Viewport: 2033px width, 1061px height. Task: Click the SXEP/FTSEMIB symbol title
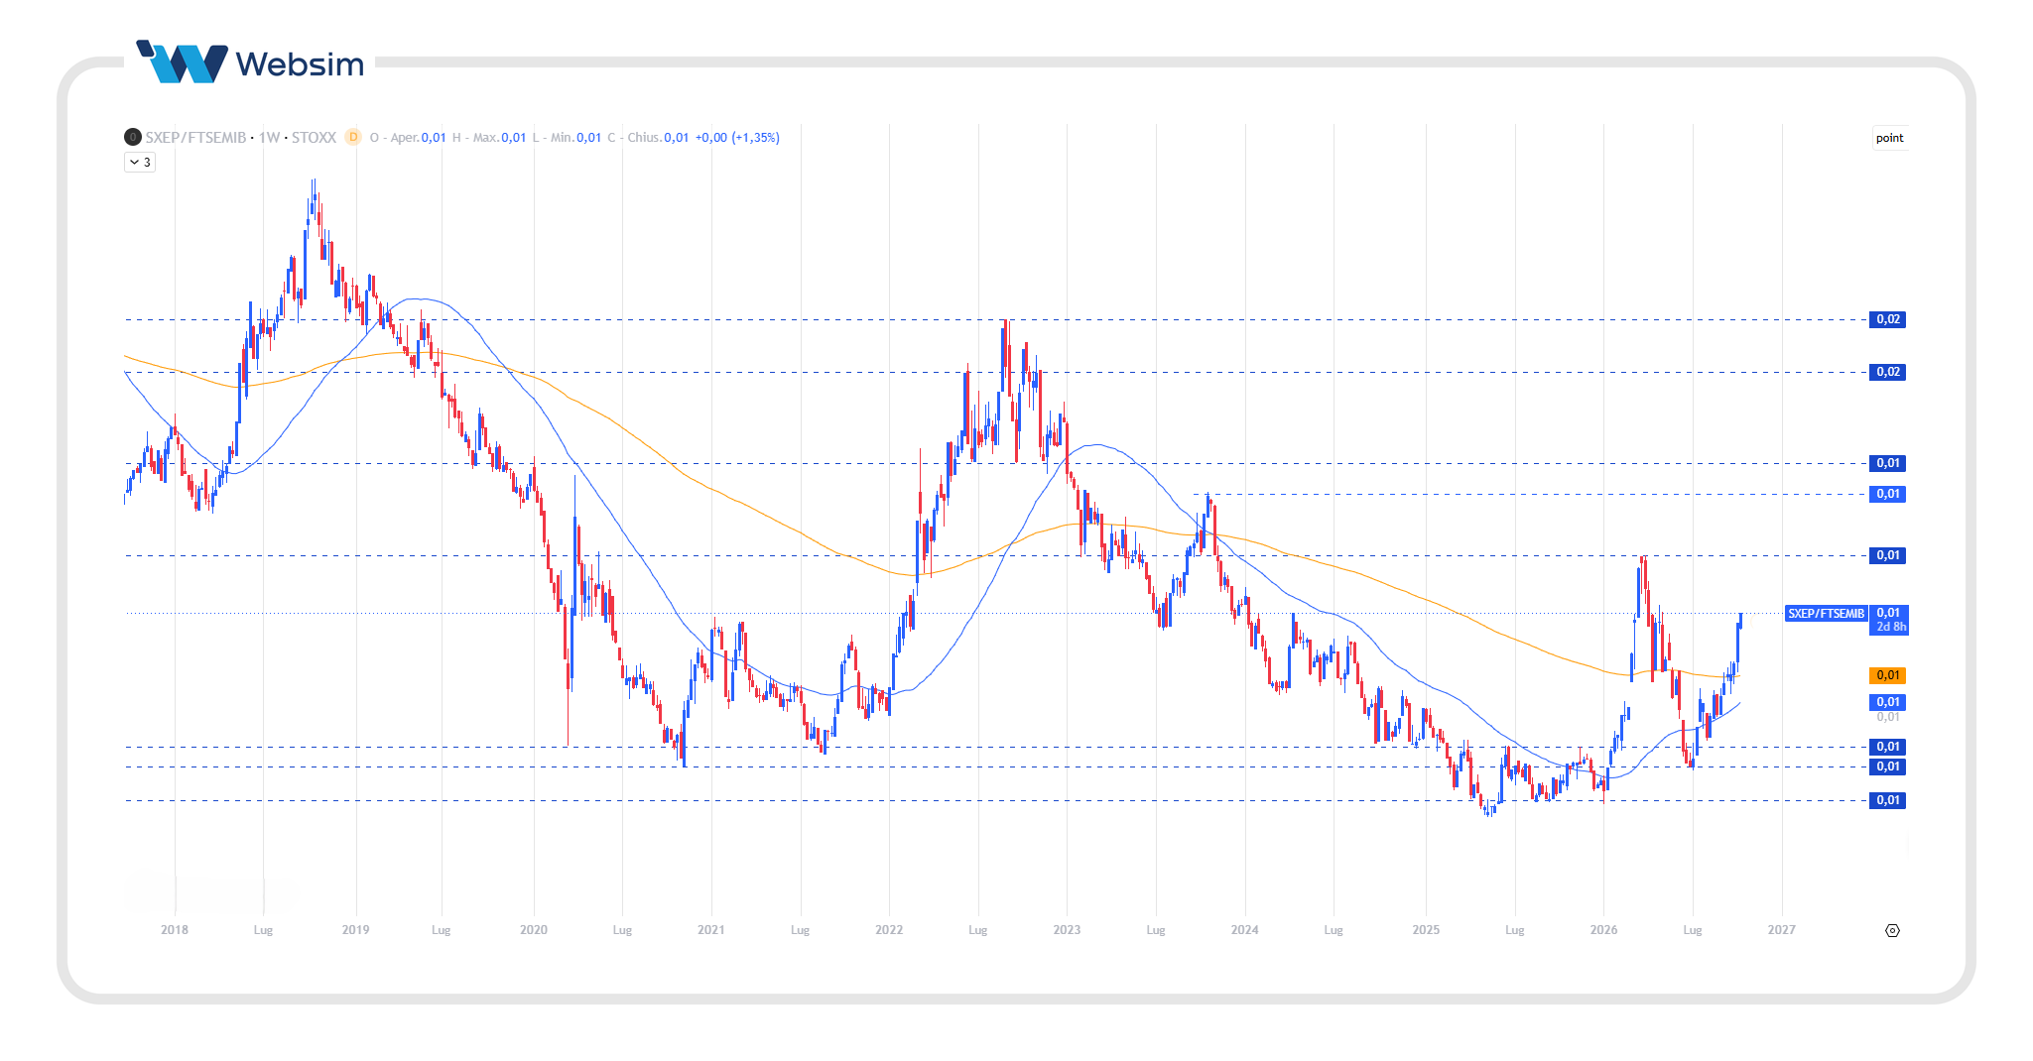[x=195, y=137]
